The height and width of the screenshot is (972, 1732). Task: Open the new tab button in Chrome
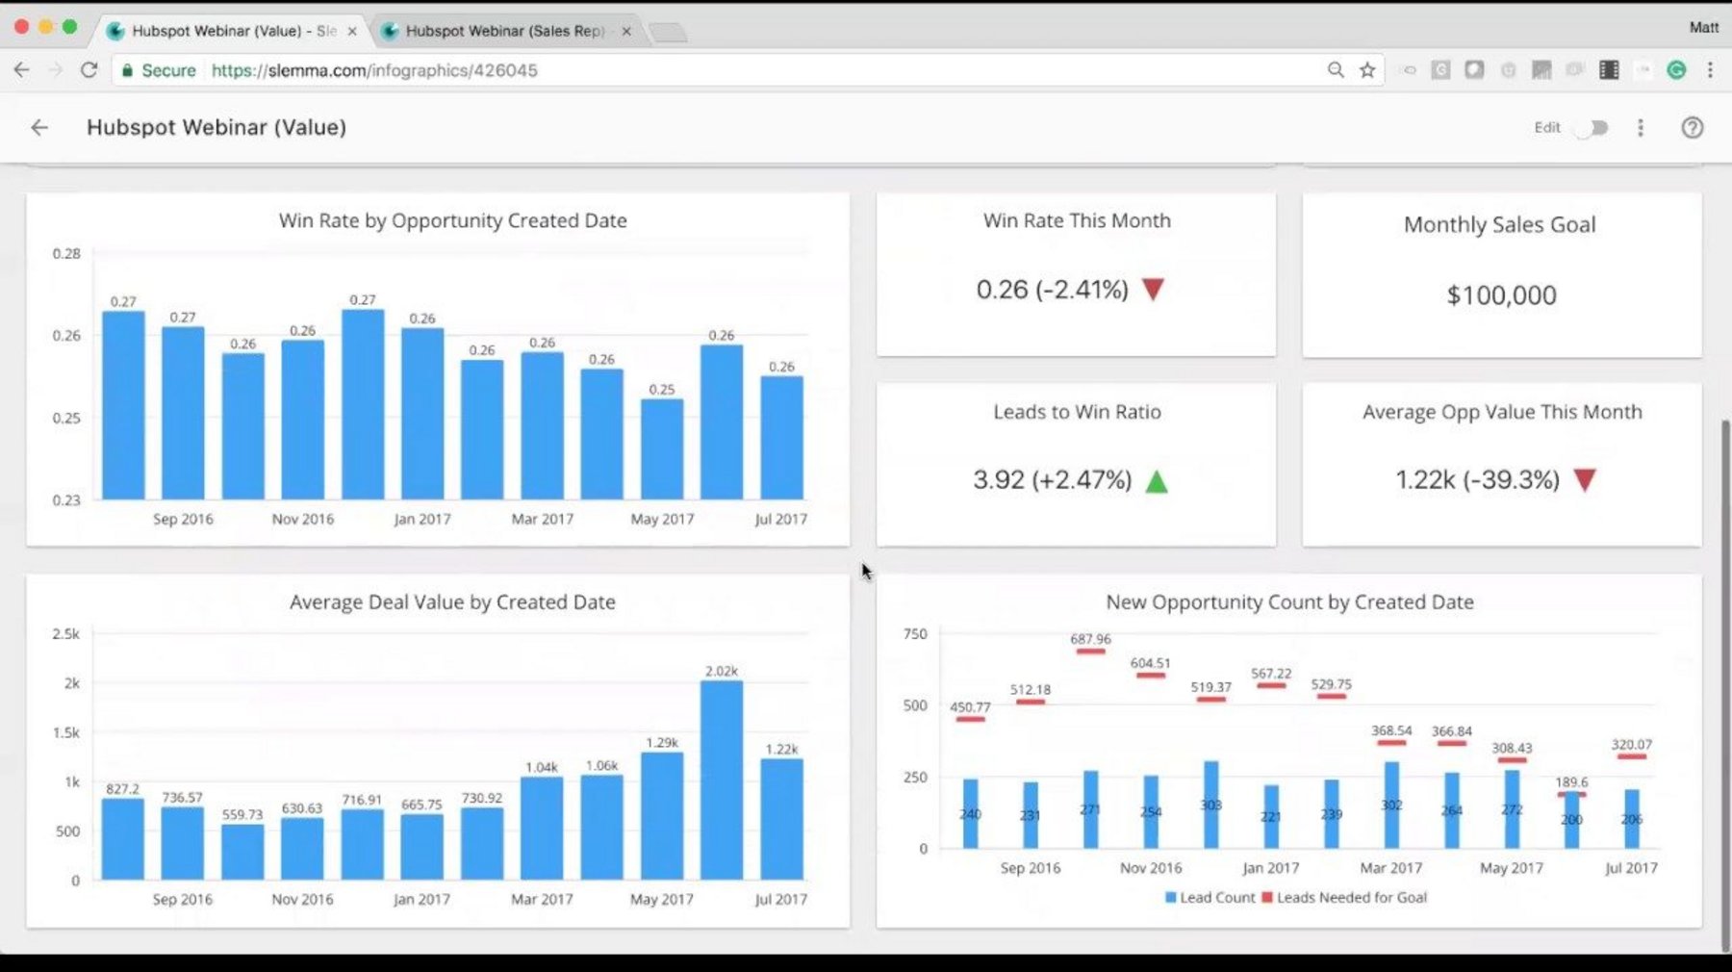[x=667, y=31]
